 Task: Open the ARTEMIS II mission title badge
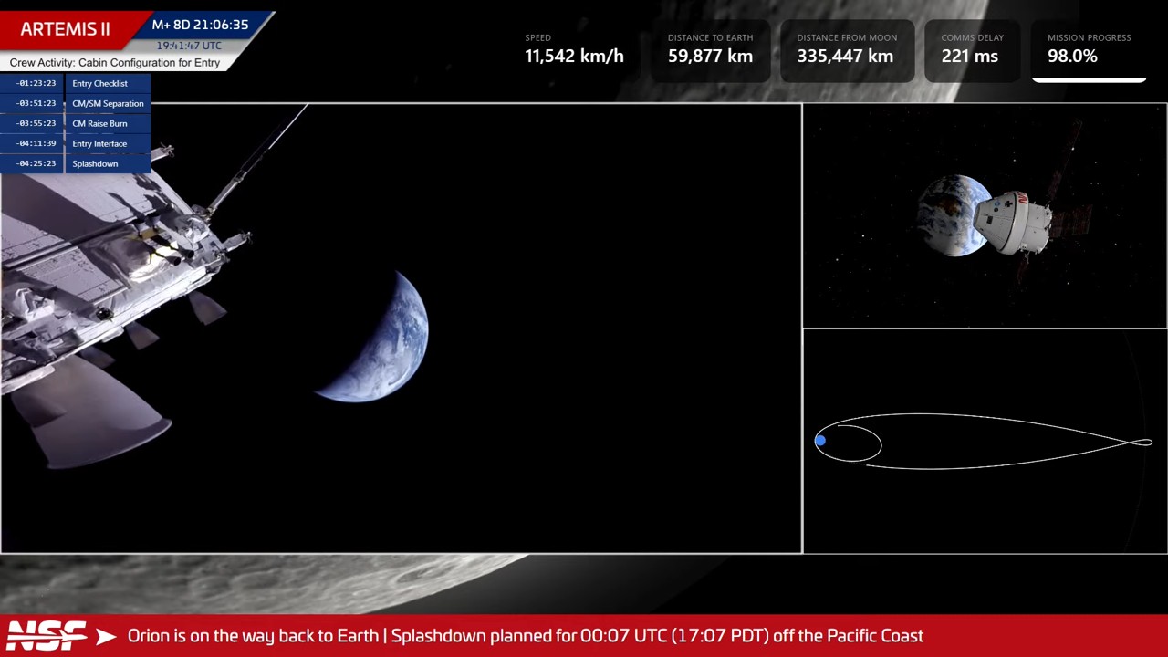(66, 29)
